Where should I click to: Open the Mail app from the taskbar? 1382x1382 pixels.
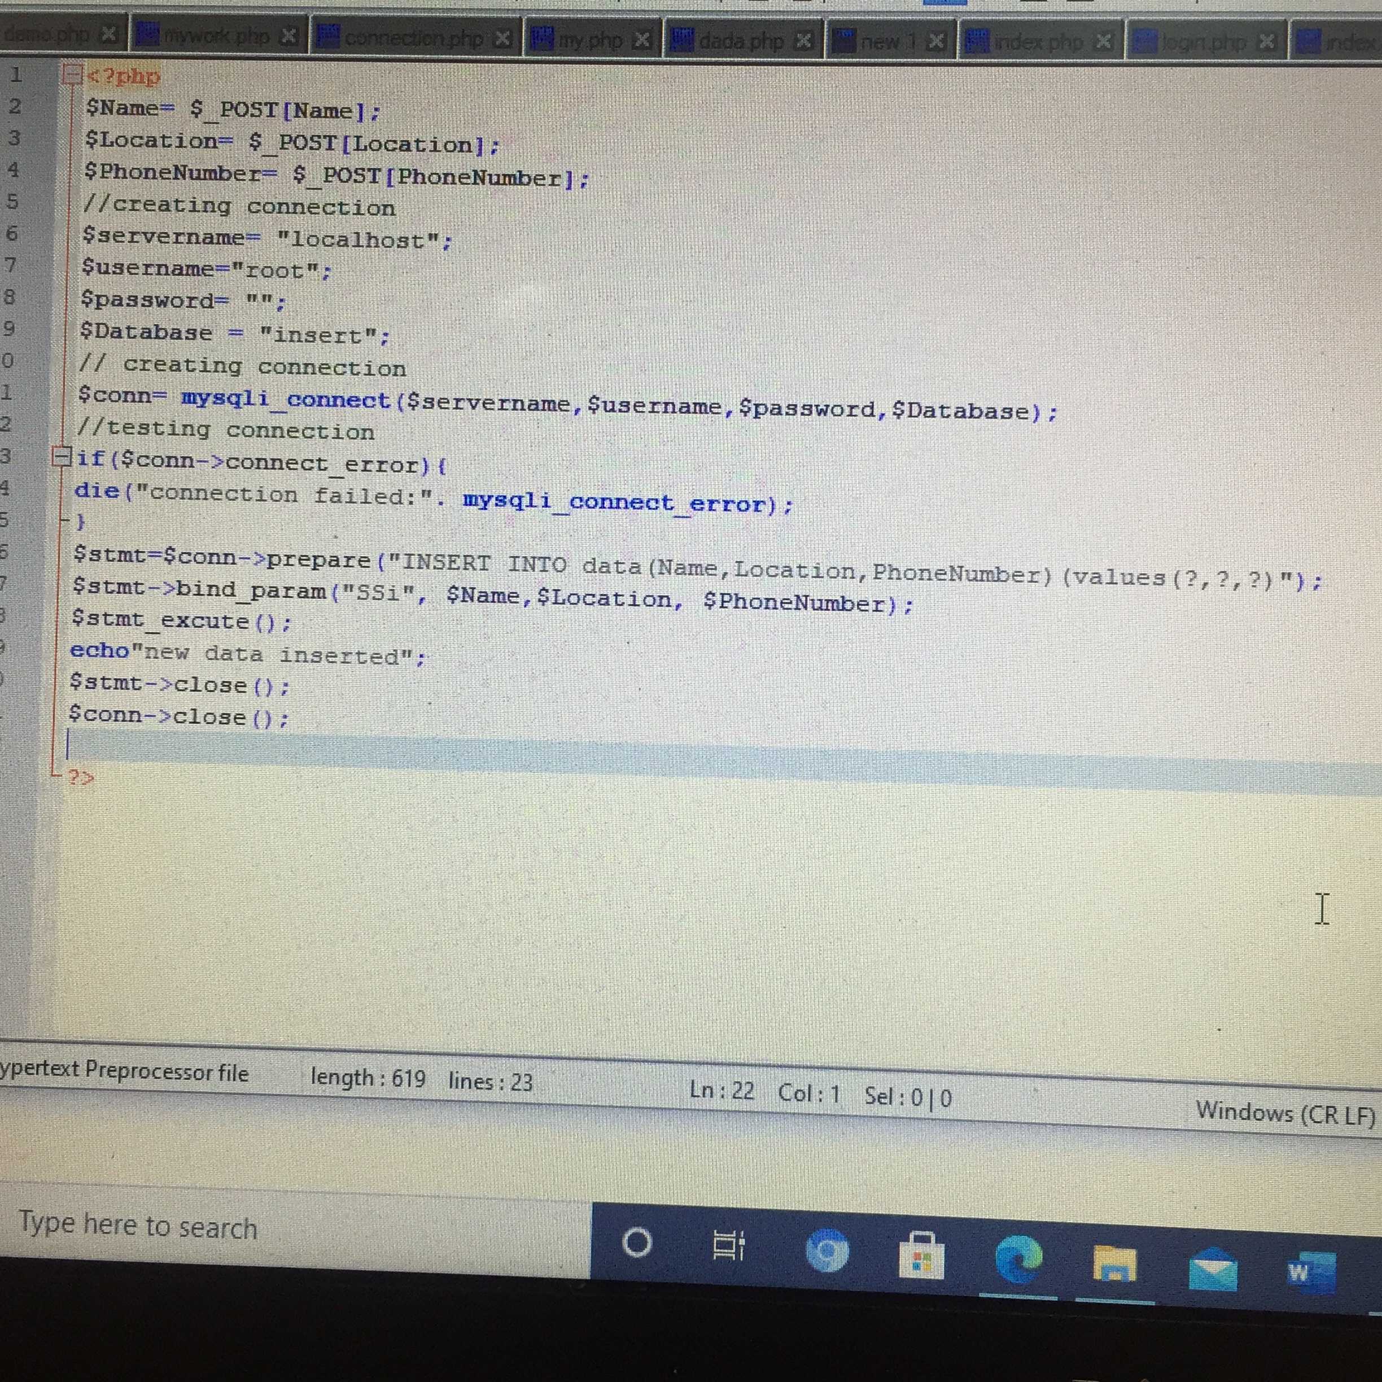coord(1213,1270)
